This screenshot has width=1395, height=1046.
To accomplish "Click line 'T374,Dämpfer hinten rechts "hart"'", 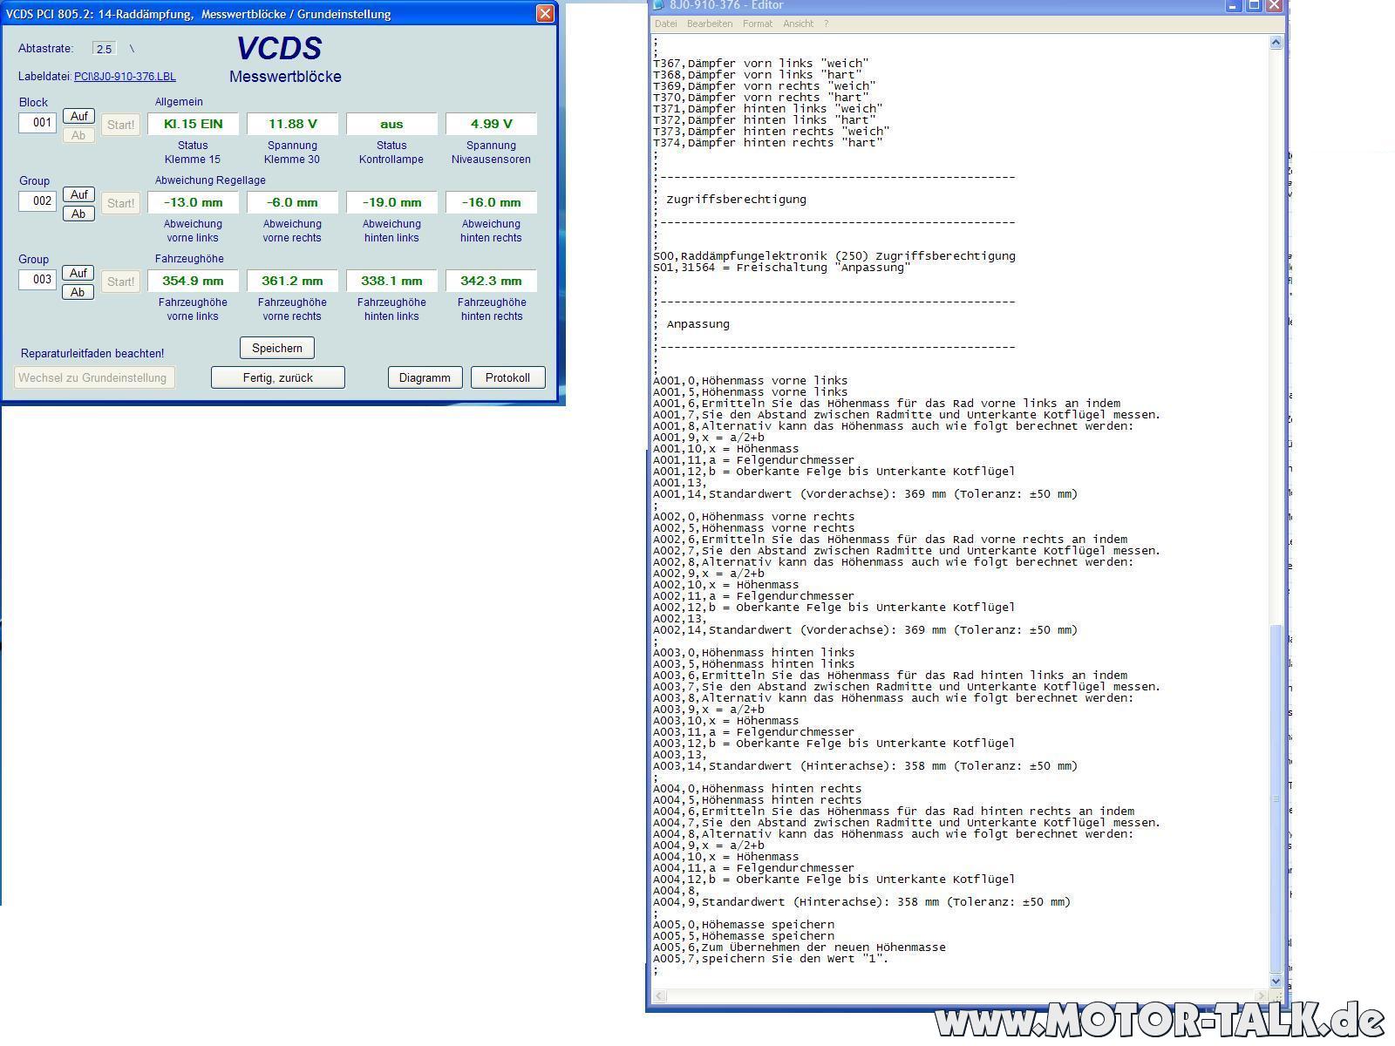I will (767, 143).
